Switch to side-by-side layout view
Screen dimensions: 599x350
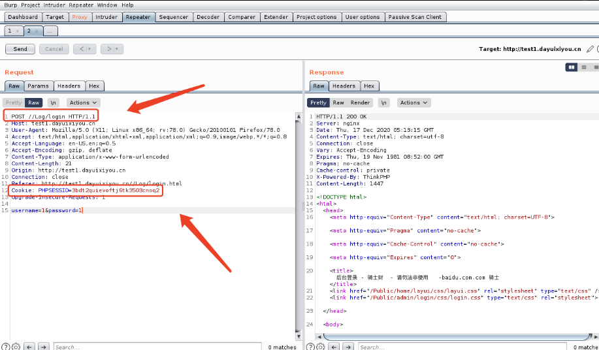point(572,67)
